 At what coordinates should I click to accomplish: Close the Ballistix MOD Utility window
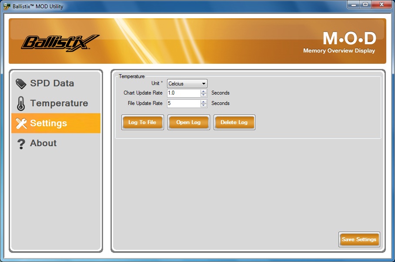point(382,5)
